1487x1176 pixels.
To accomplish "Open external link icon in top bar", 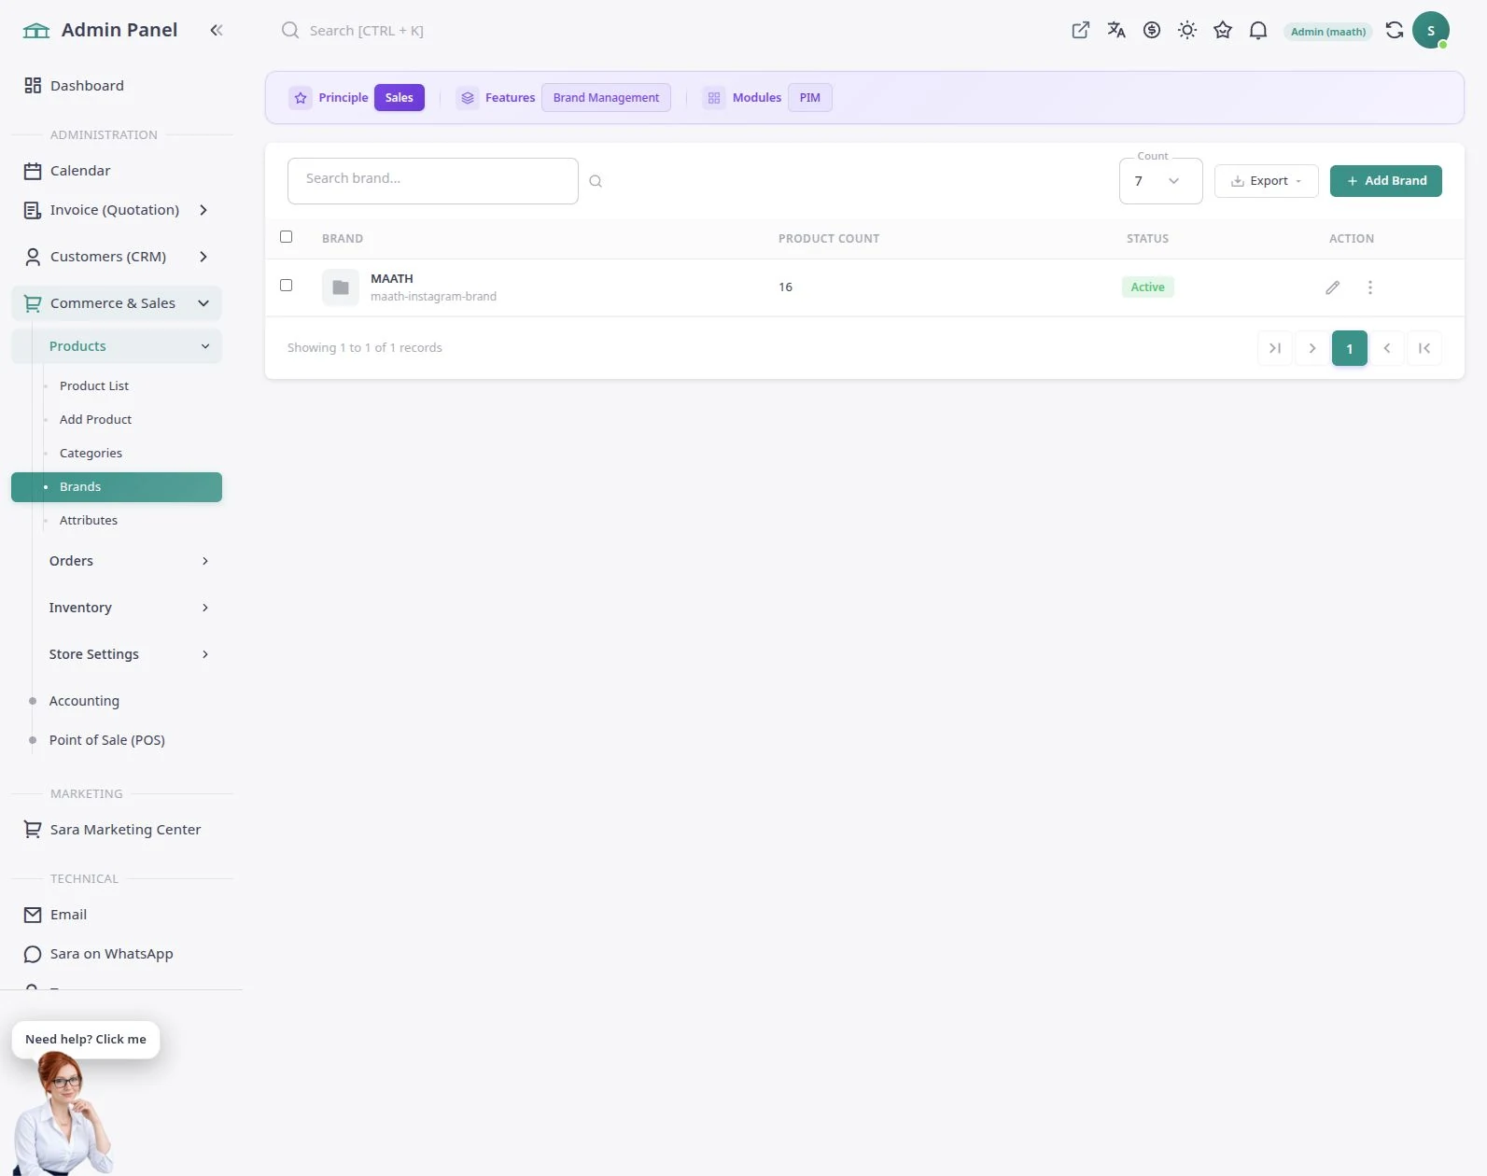I will pos(1081,31).
